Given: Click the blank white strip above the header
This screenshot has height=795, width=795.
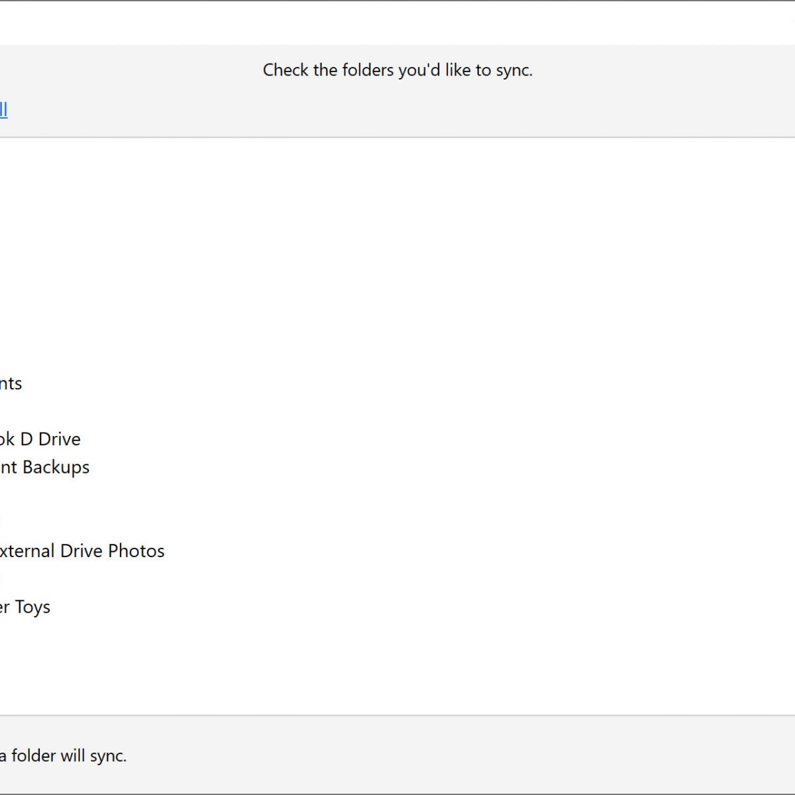Looking at the screenshot, I should coord(397,23).
